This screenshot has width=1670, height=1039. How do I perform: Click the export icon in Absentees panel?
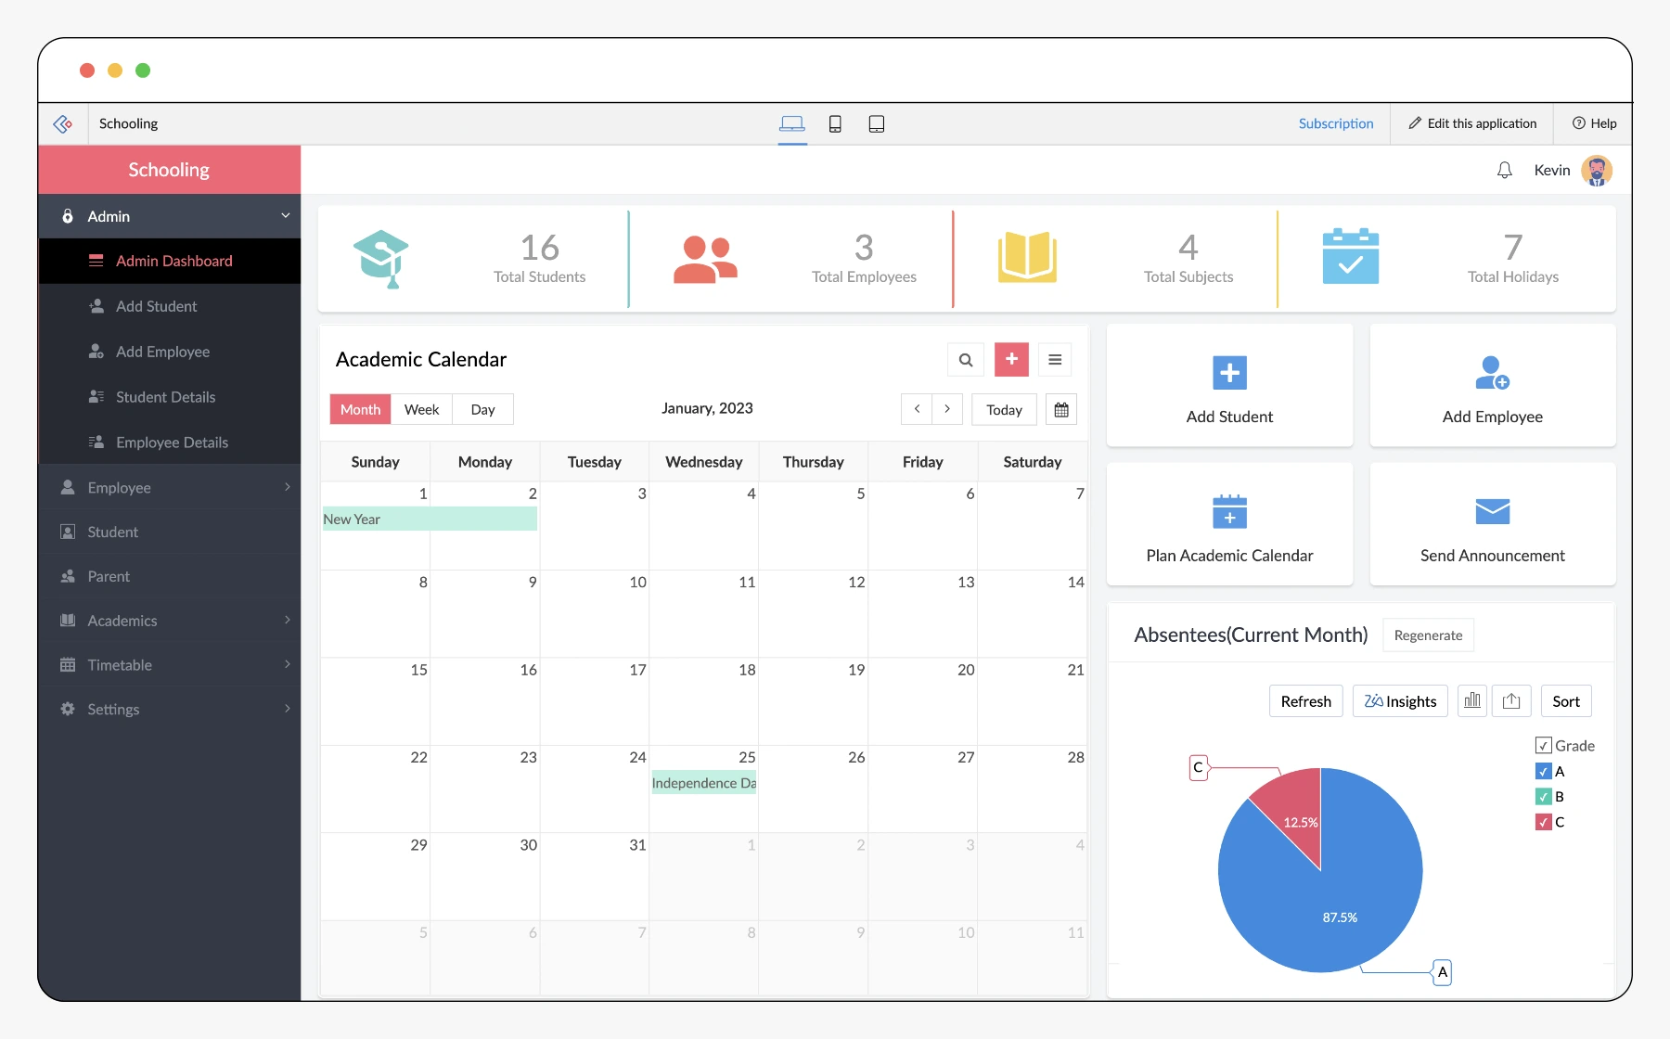1511,700
